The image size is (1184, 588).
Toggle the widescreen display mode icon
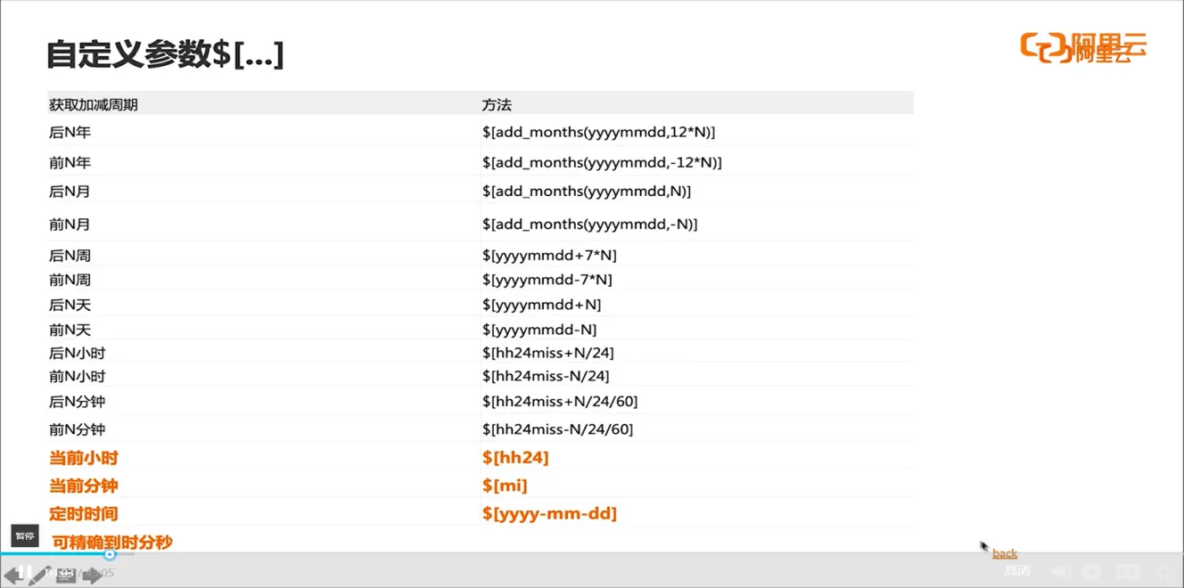coord(1128,572)
